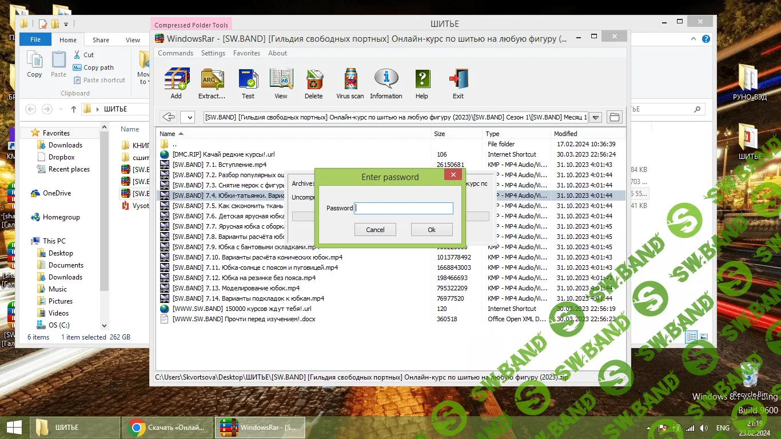Select the 7.13. Моделирование юбок.mp4 file

click(236, 288)
